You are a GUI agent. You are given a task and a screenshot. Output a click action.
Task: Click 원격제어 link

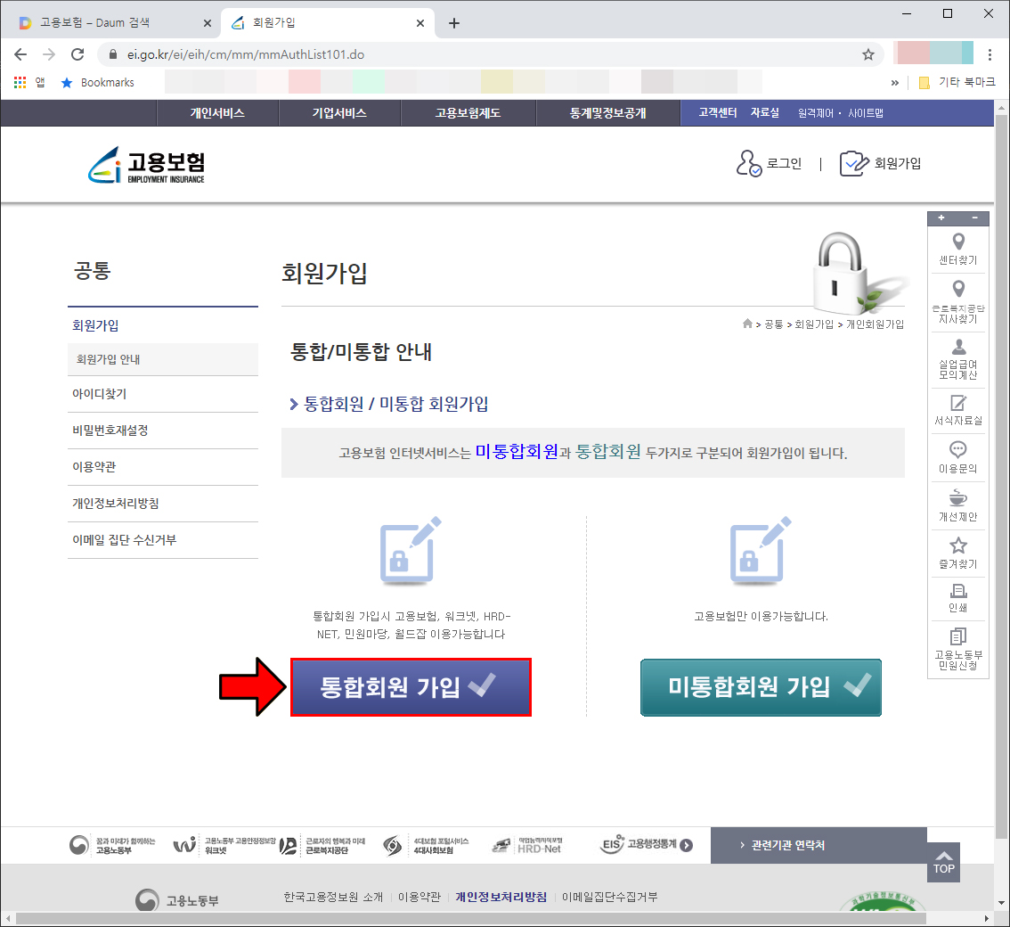coord(816,113)
